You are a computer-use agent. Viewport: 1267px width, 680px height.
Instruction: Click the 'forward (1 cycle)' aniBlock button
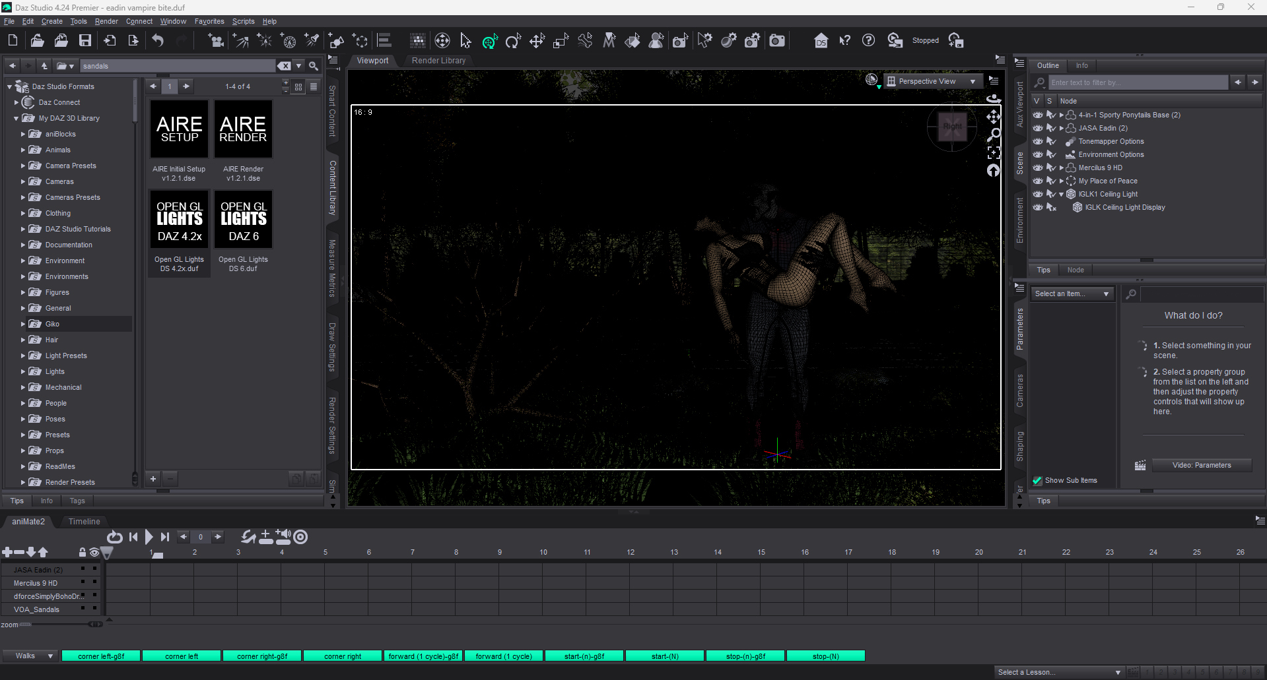(504, 656)
